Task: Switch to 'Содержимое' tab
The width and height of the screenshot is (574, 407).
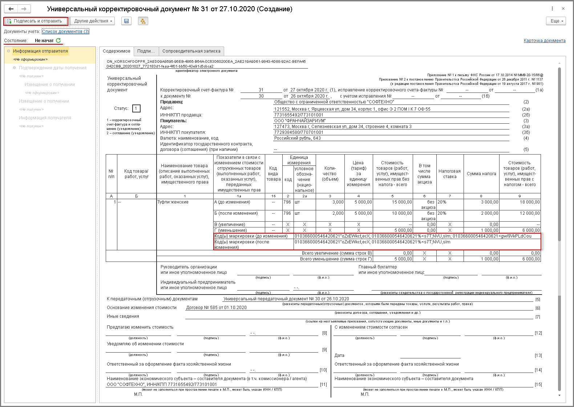Action: (116, 51)
